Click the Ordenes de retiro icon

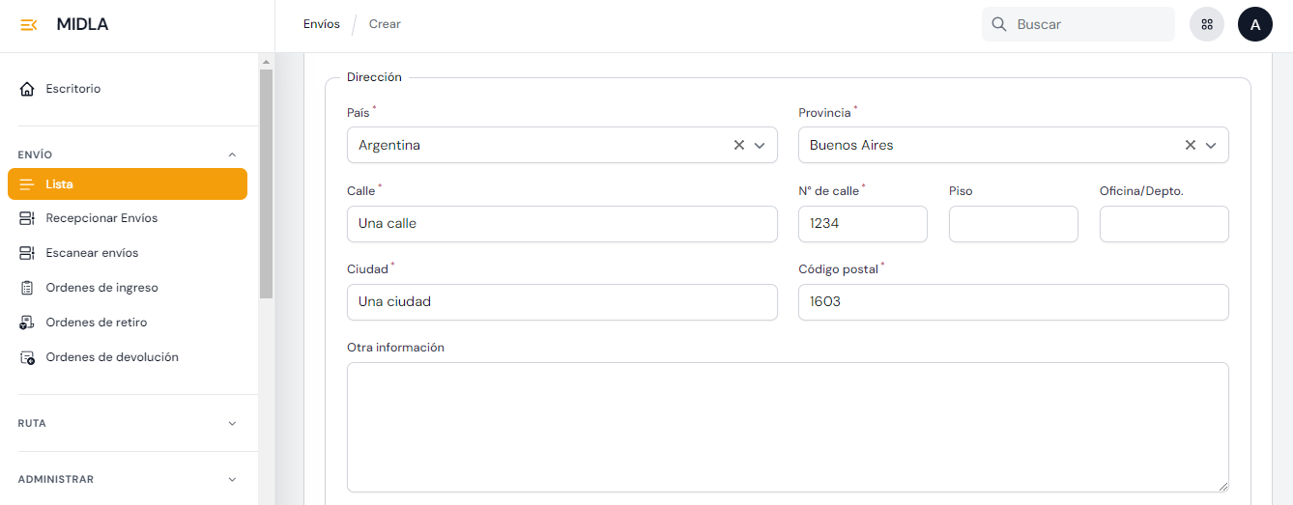(27, 323)
